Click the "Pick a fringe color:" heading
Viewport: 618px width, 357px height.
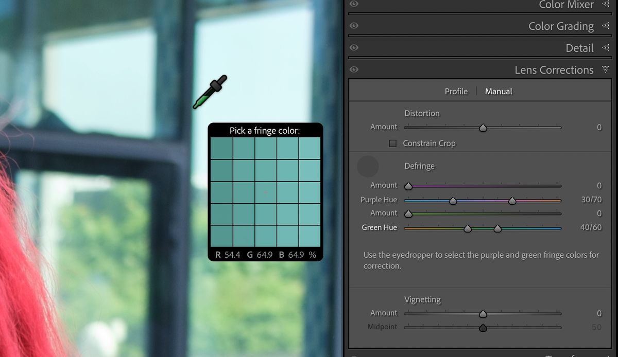coord(265,131)
